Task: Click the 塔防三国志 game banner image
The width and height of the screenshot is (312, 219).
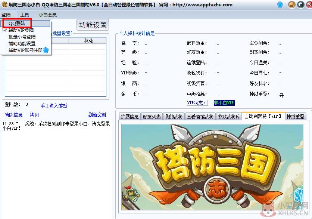Action: (x=212, y=167)
